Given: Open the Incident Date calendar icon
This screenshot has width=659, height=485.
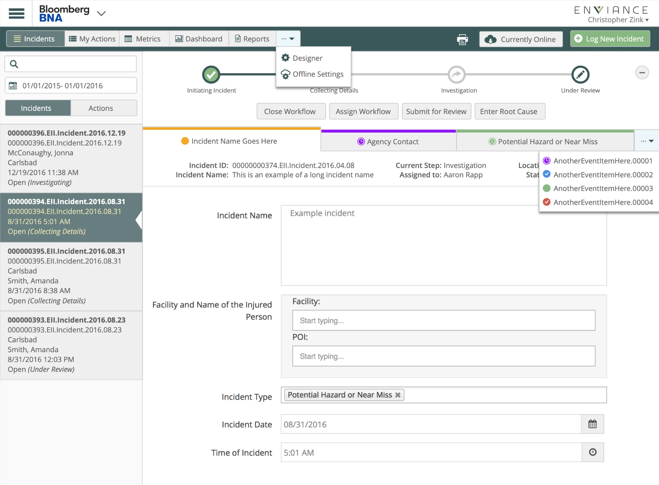Looking at the screenshot, I should click(x=592, y=424).
